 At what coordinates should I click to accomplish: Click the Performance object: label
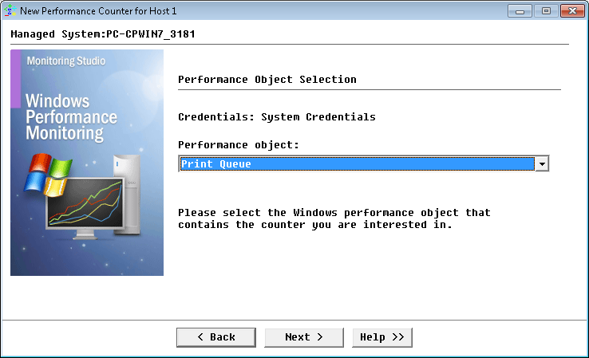(239, 145)
